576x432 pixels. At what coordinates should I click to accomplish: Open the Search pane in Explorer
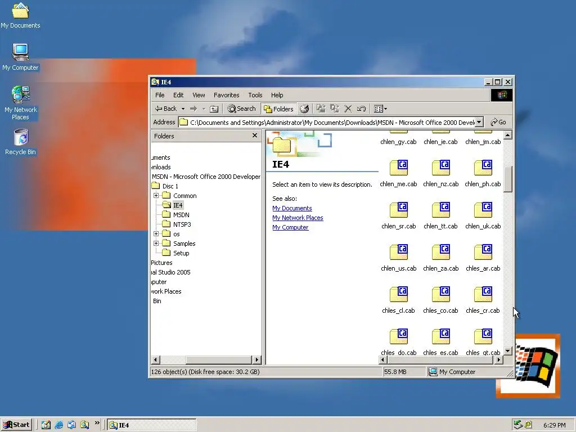pos(241,109)
